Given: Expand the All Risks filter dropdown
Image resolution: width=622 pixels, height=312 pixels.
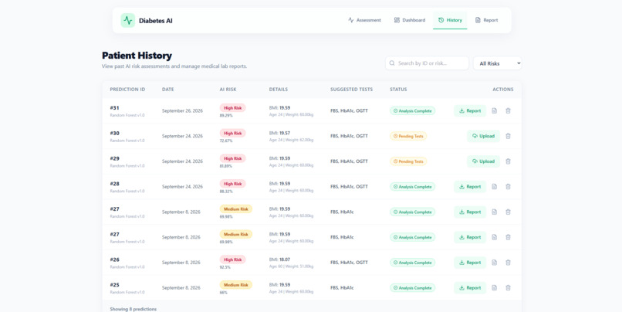Looking at the screenshot, I should click(498, 63).
